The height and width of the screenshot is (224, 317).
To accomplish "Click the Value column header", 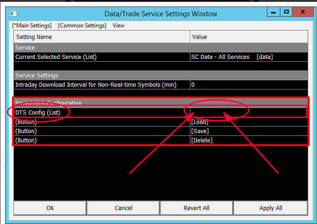I will 249,37.
